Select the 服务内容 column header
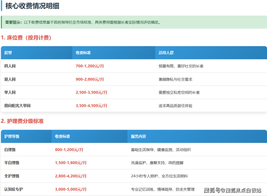 [138, 137]
